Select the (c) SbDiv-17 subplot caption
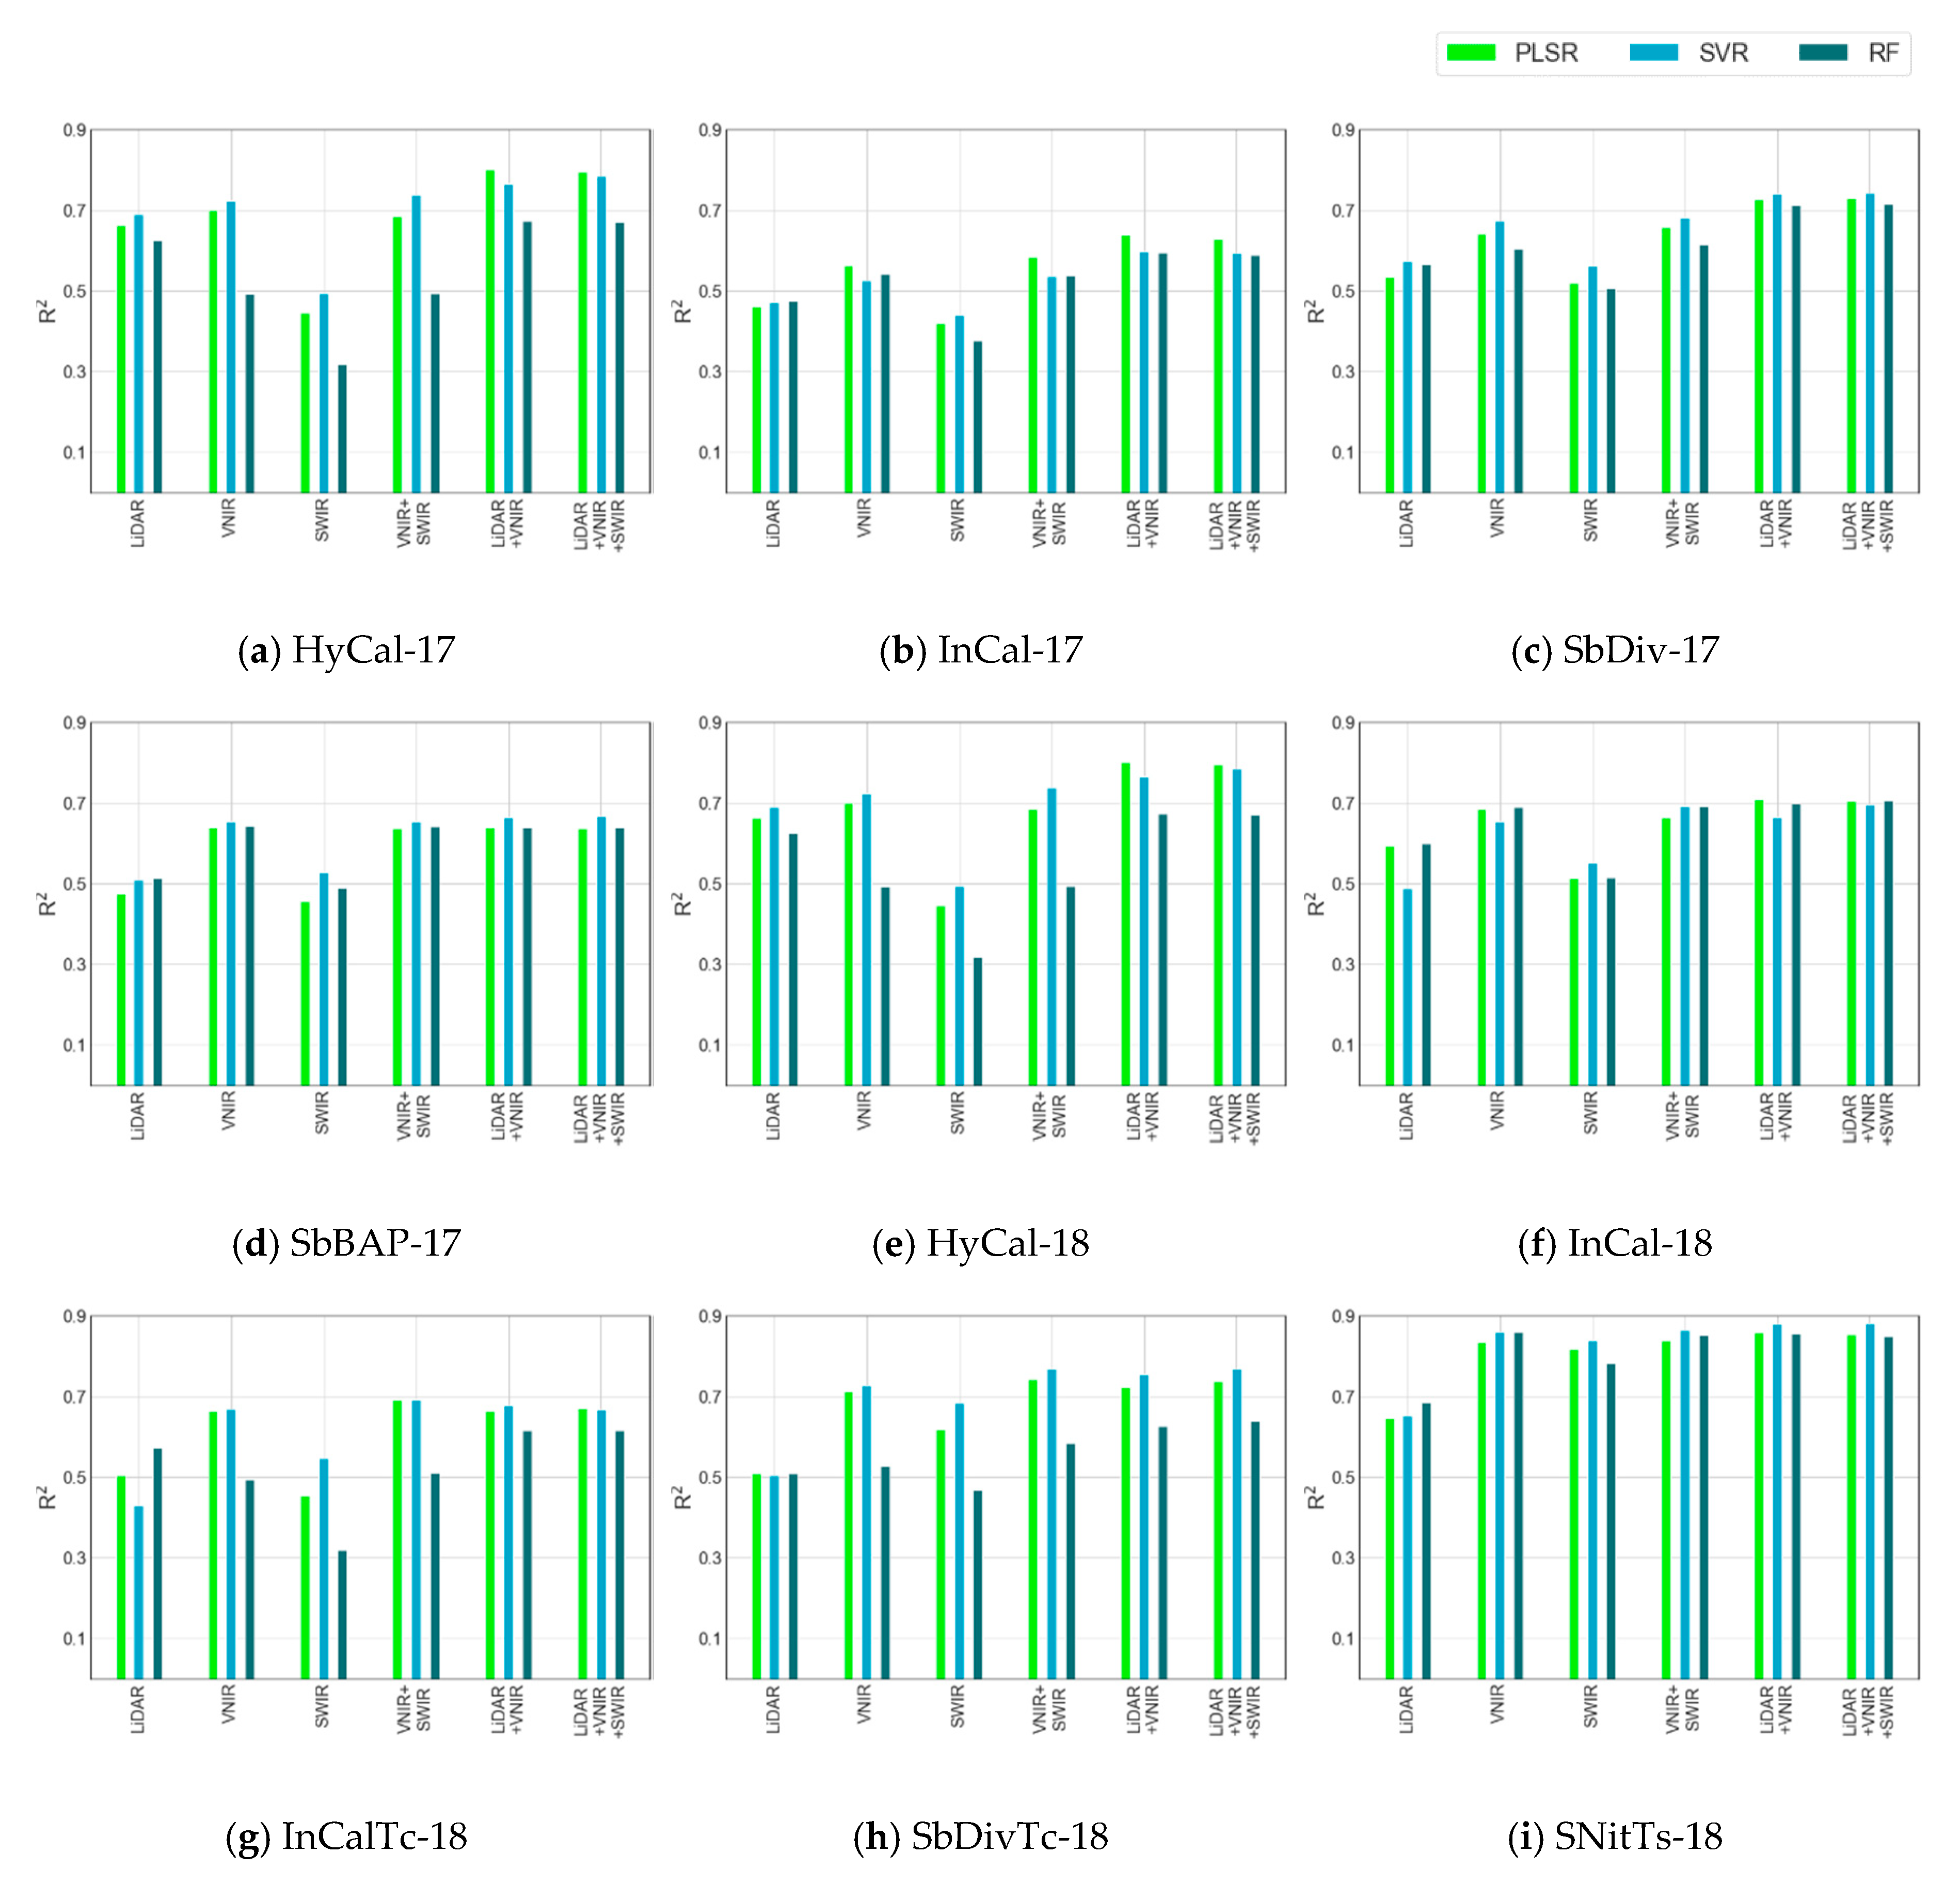This screenshot has width=1960, height=1885. [x=1614, y=651]
